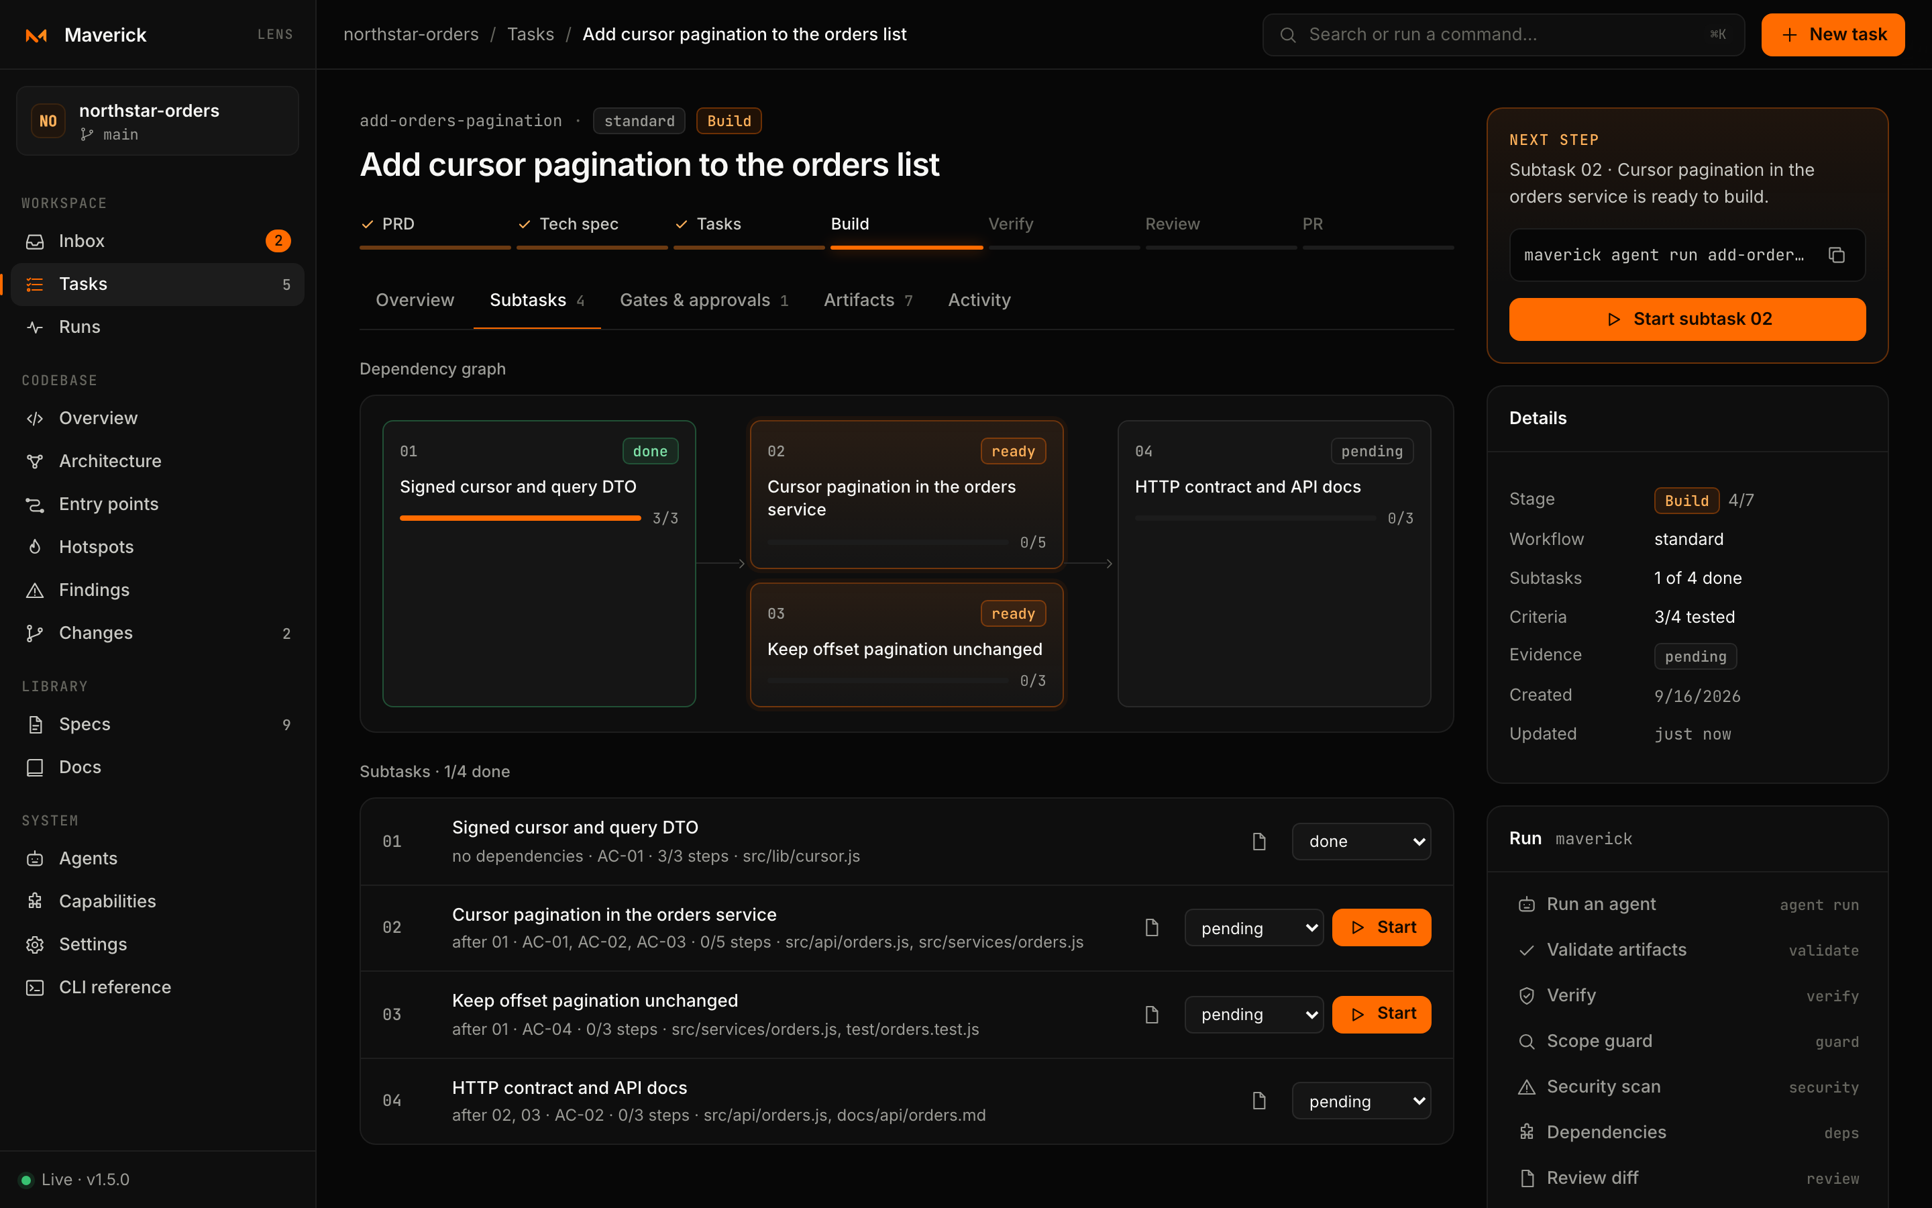This screenshot has width=1932, height=1208.
Task: Click the Settings gear icon
Action: 35,944
